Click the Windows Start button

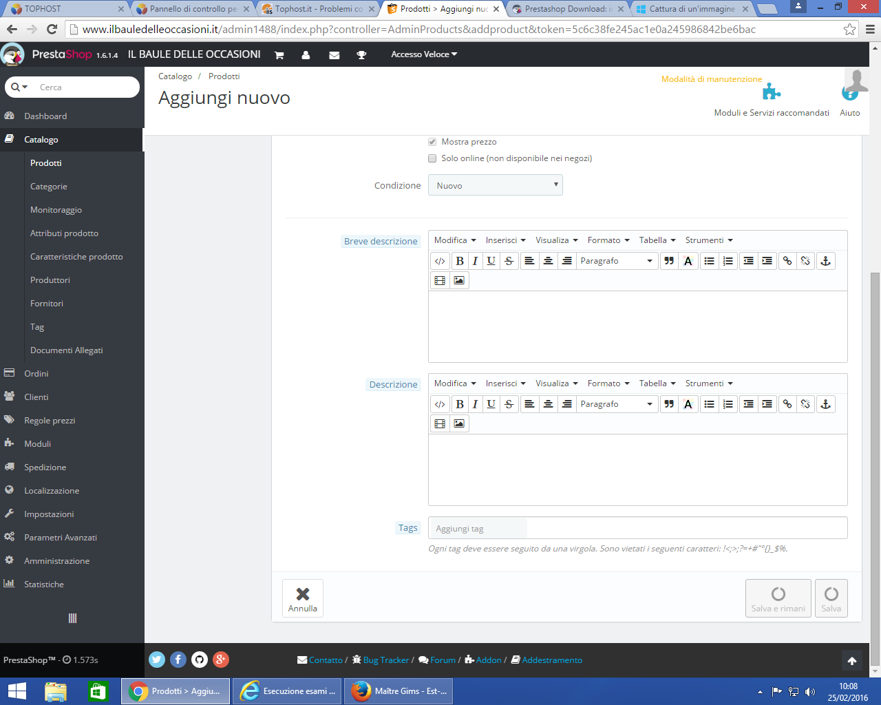coord(17,691)
